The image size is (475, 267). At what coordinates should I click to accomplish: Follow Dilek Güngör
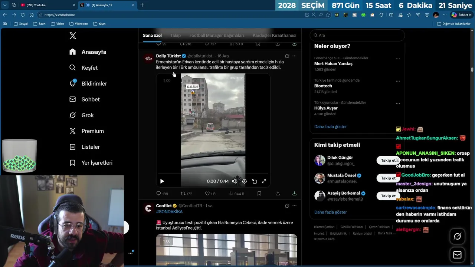pos(388,160)
